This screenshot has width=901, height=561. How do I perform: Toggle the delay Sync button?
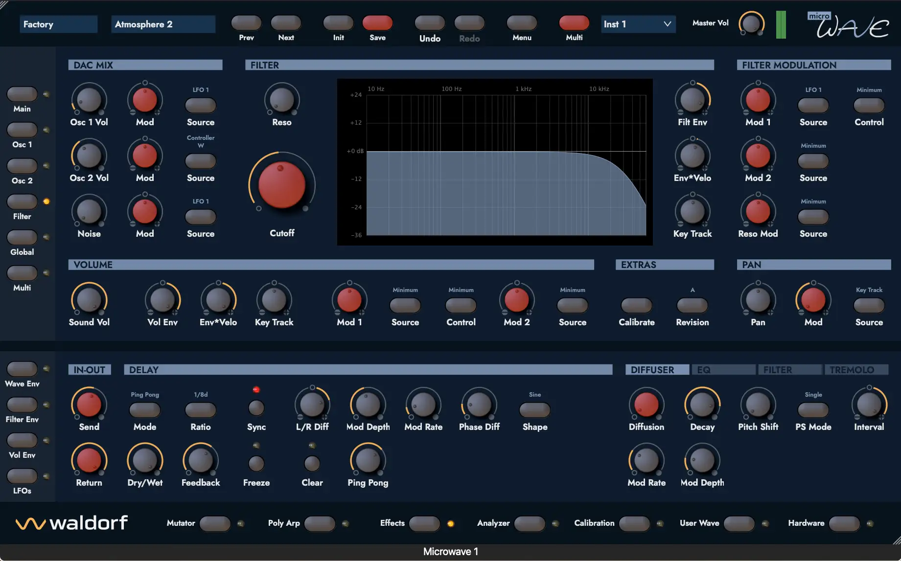[256, 407]
